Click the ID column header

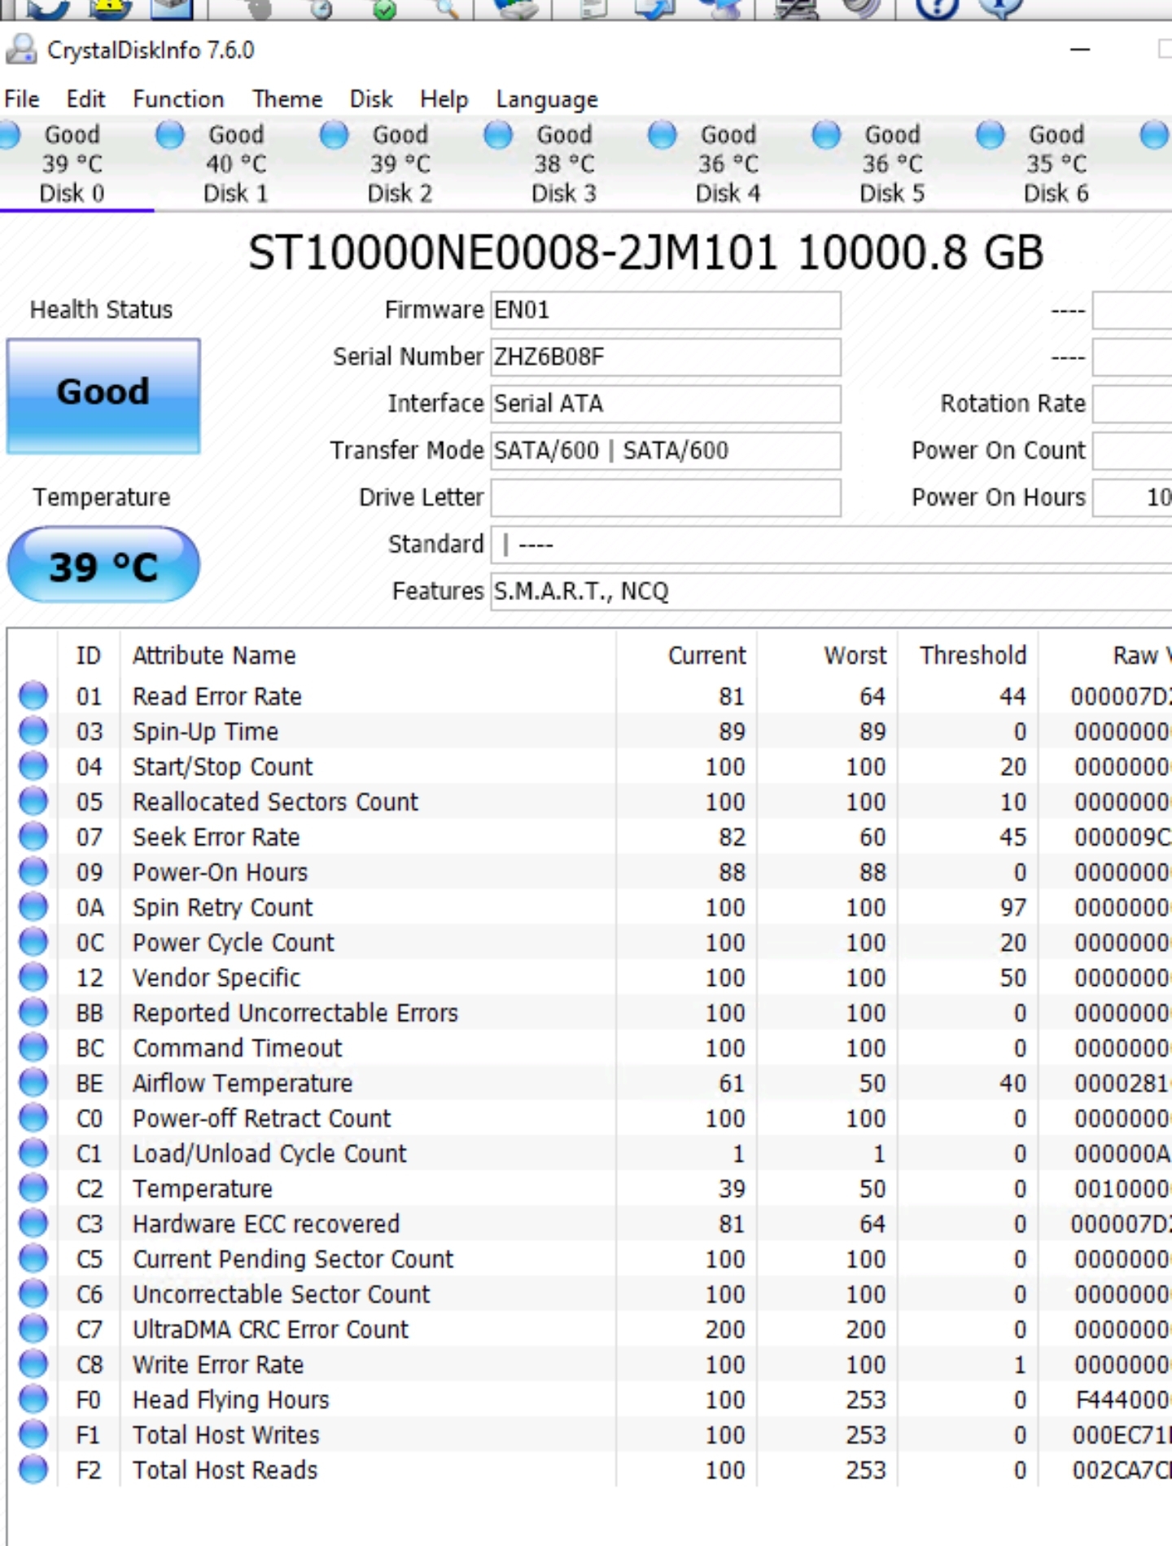[89, 655]
